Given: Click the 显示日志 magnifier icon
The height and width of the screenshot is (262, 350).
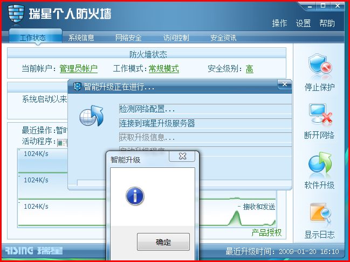Looking at the screenshot, I should click(x=320, y=213).
